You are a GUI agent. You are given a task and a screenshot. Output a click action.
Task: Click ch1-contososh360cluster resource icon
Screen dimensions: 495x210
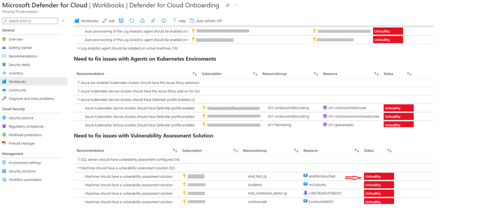tap(325, 108)
